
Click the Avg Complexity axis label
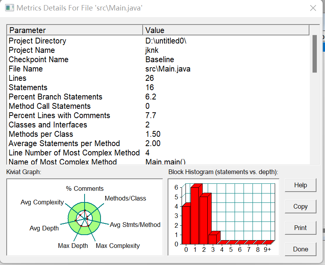pyautogui.click(x=42, y=202)
